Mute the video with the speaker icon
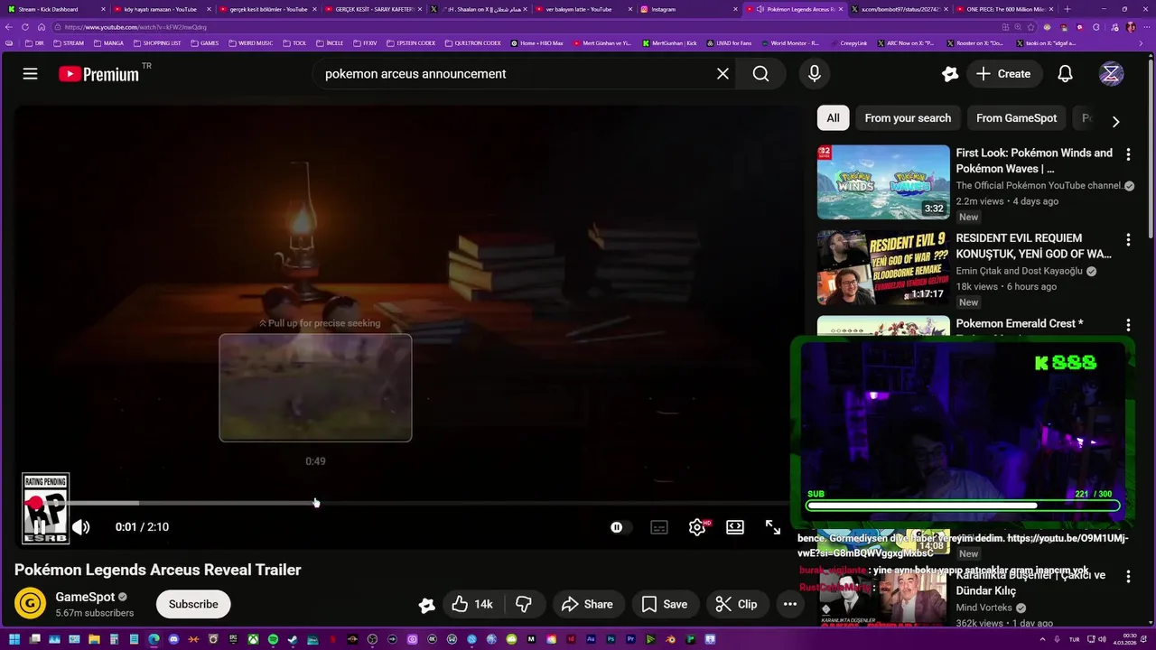This screenshot has width=1156, height=650. click(x=81, y=527)
